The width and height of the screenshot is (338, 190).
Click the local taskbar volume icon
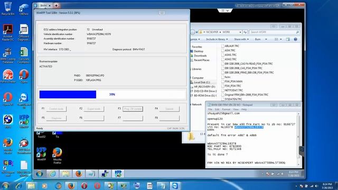pos(316,186)
